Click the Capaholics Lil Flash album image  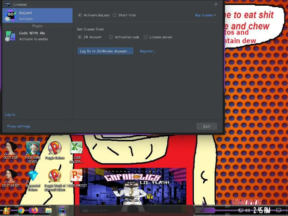133,186
